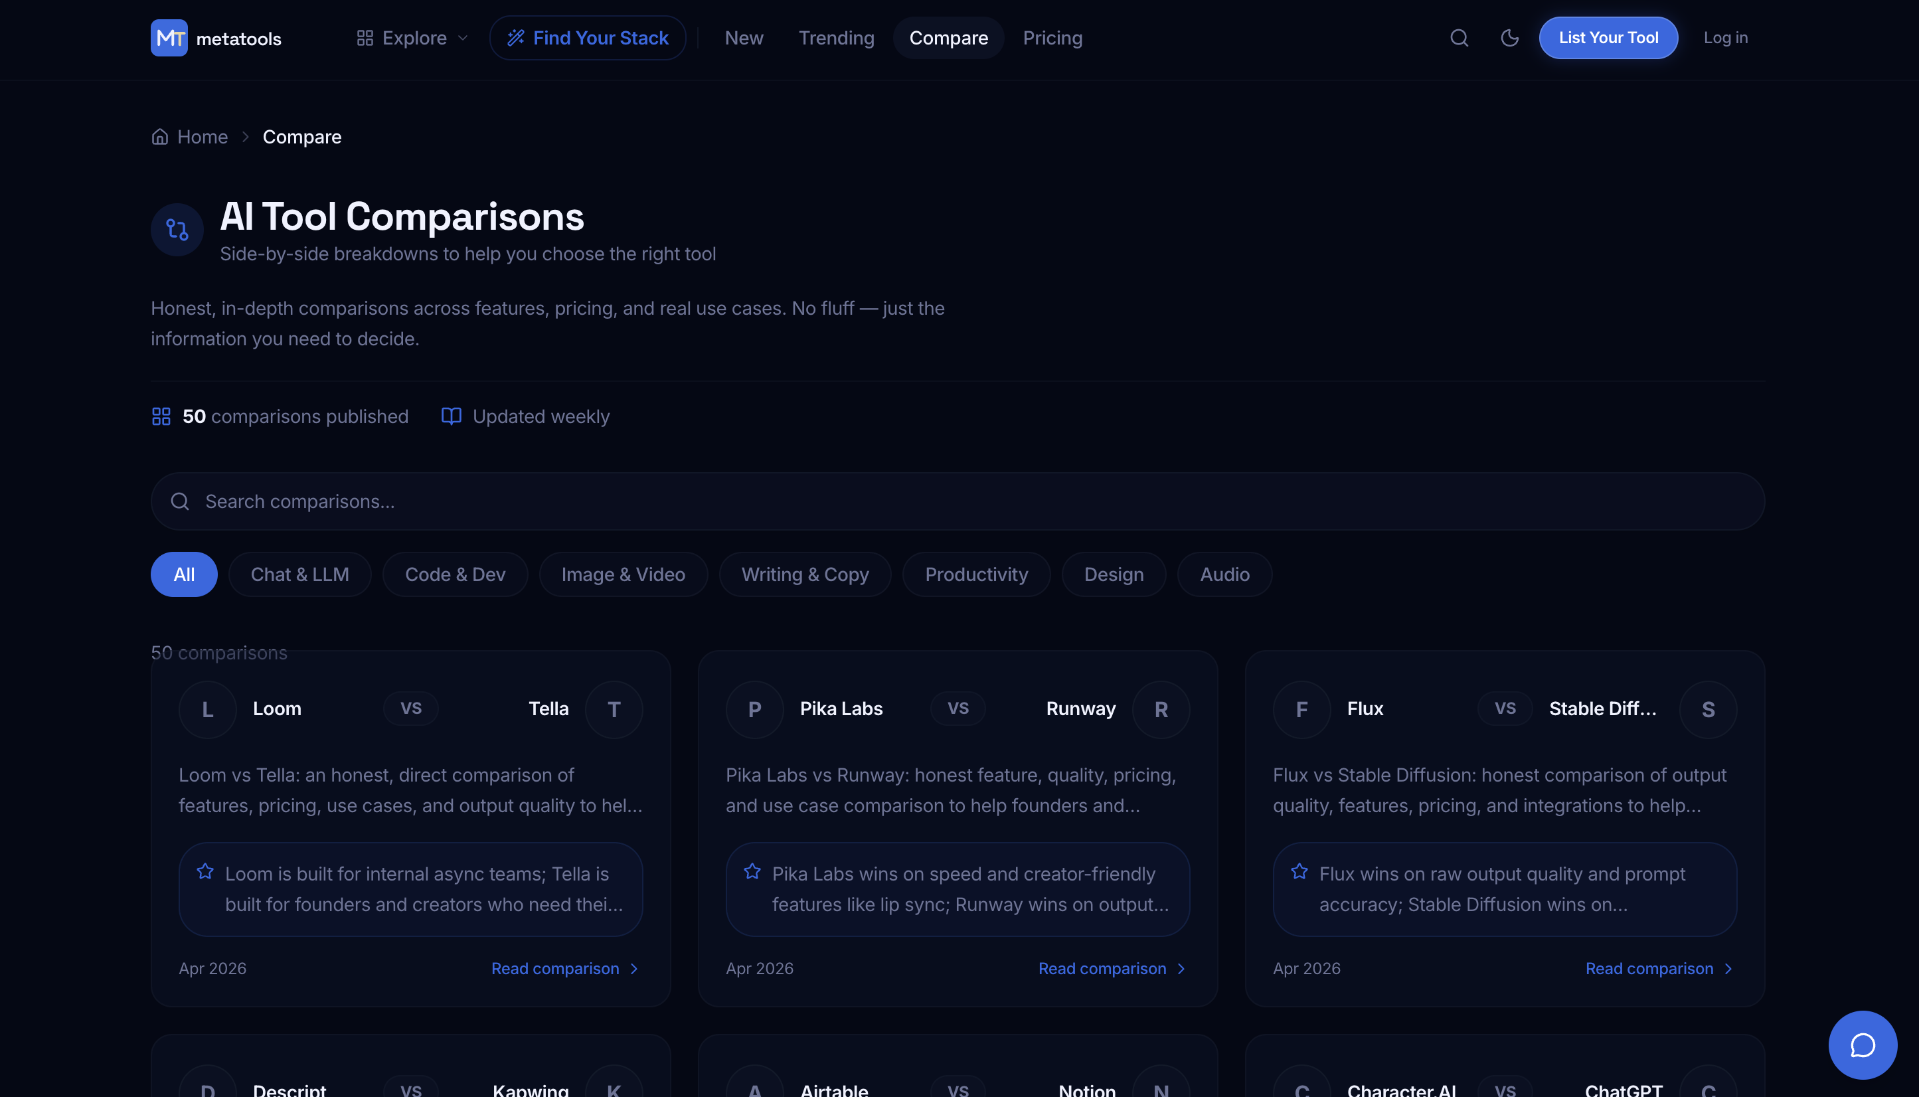Screen dimensions: 1919x1097
Task: Open the search magnifier in the top bar
Action: click(x=1459, y=38)
